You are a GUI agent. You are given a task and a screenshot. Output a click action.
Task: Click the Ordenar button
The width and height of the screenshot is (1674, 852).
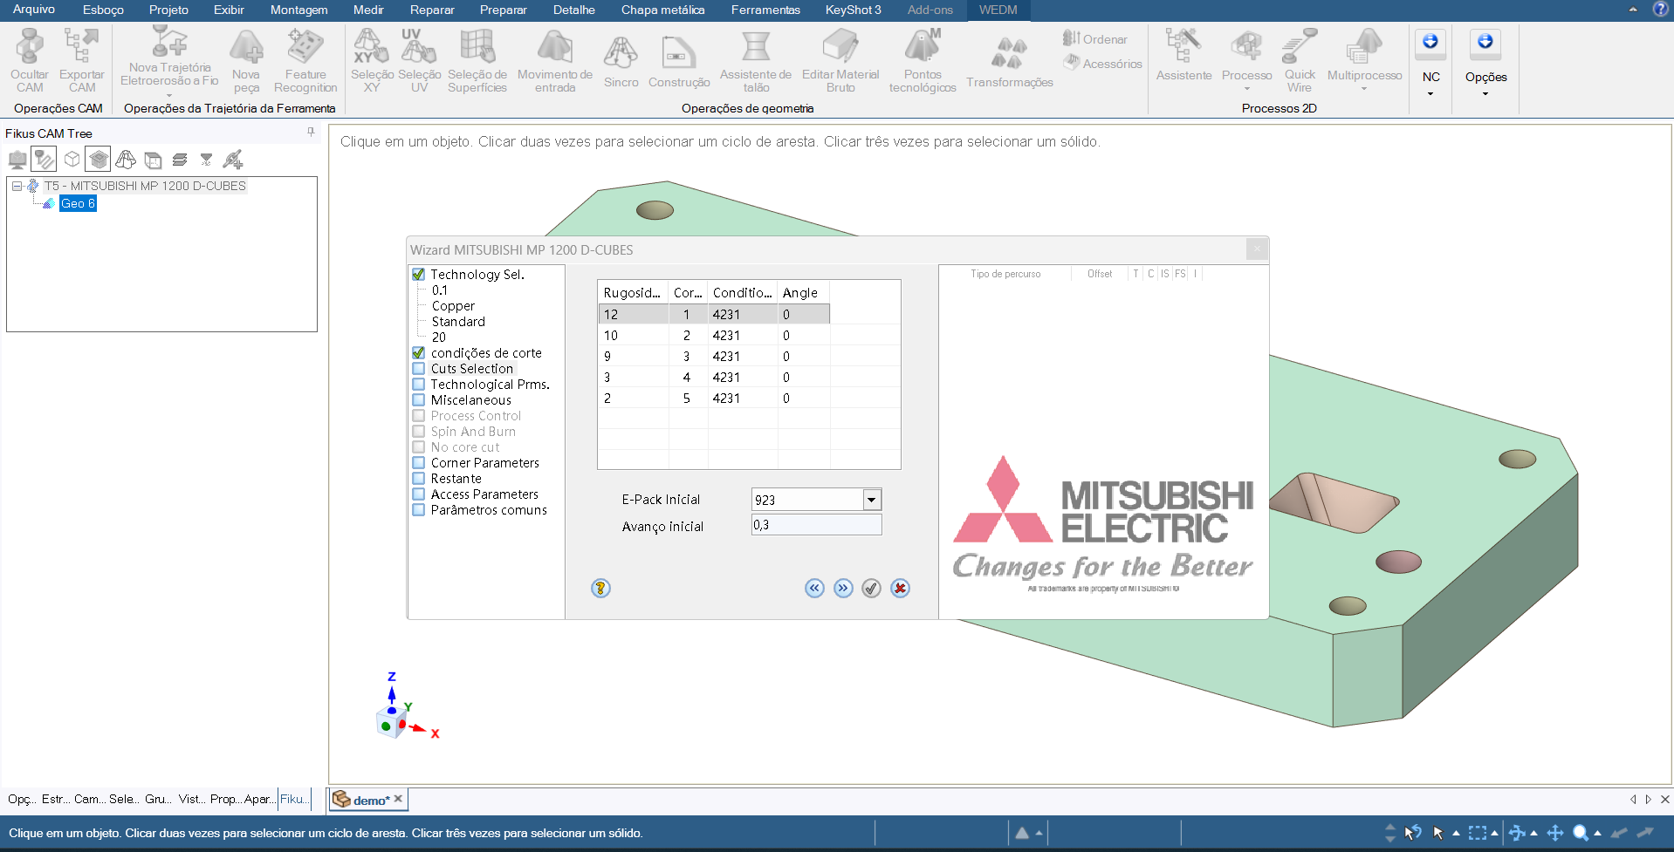1095,39
